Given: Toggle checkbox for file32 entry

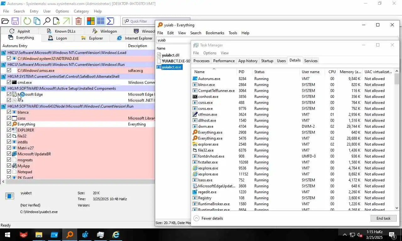Looking at the screenshot, I should [x=9, y=136].
